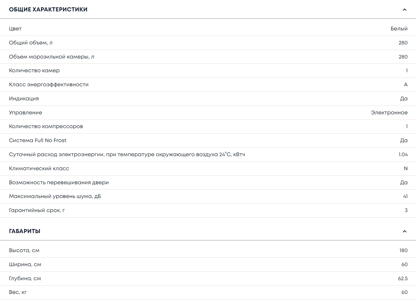Select Объем морозильной камеры label

(x=52, y=57)
